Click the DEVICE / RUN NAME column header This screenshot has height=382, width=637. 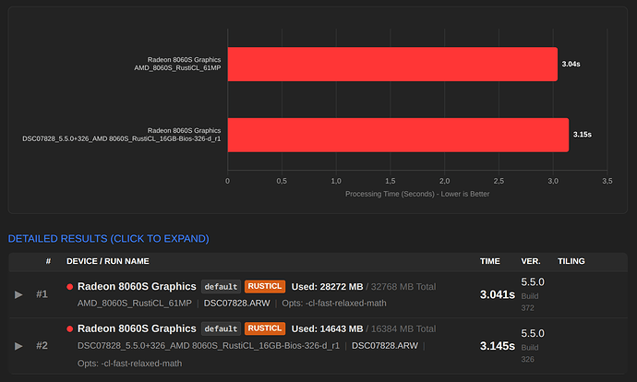pyautogui.click(x=108, y=261)
